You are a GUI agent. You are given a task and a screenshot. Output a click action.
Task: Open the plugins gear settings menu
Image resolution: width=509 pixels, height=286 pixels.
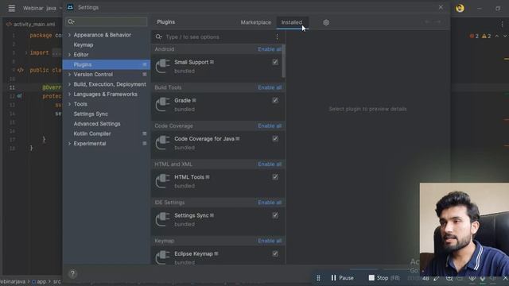click(x=326, y=22)
